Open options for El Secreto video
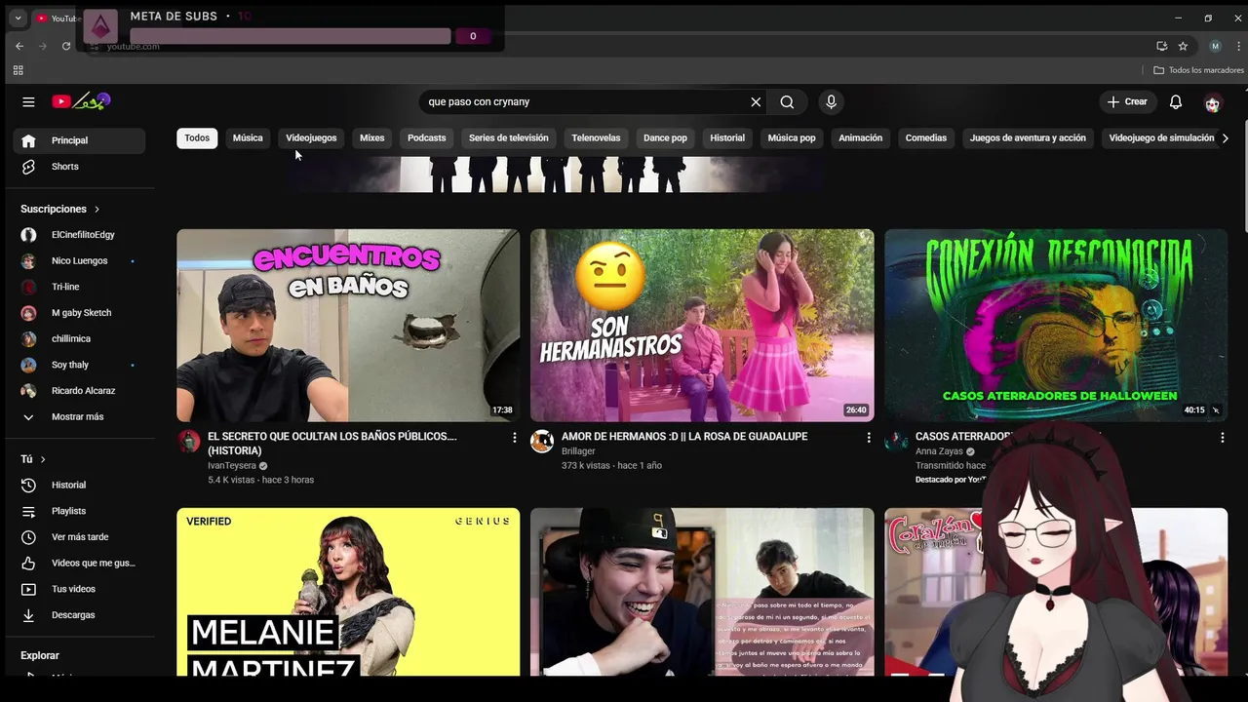This screenshot has height=702, width=1248. pyautogui.click(x=515, y=438)
